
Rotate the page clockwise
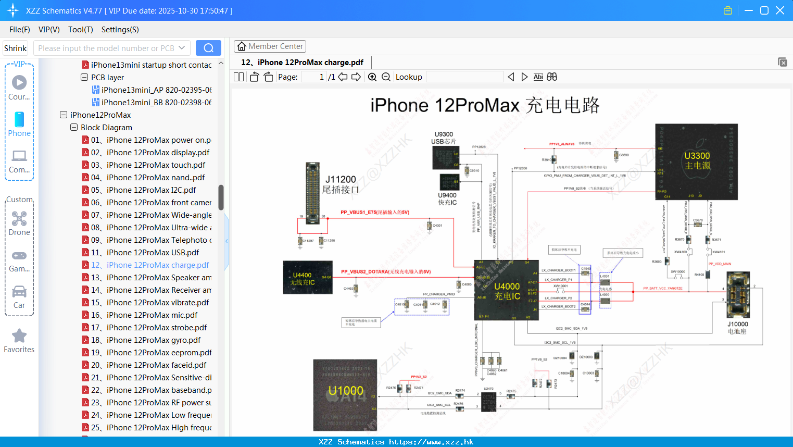coord(269,77)
